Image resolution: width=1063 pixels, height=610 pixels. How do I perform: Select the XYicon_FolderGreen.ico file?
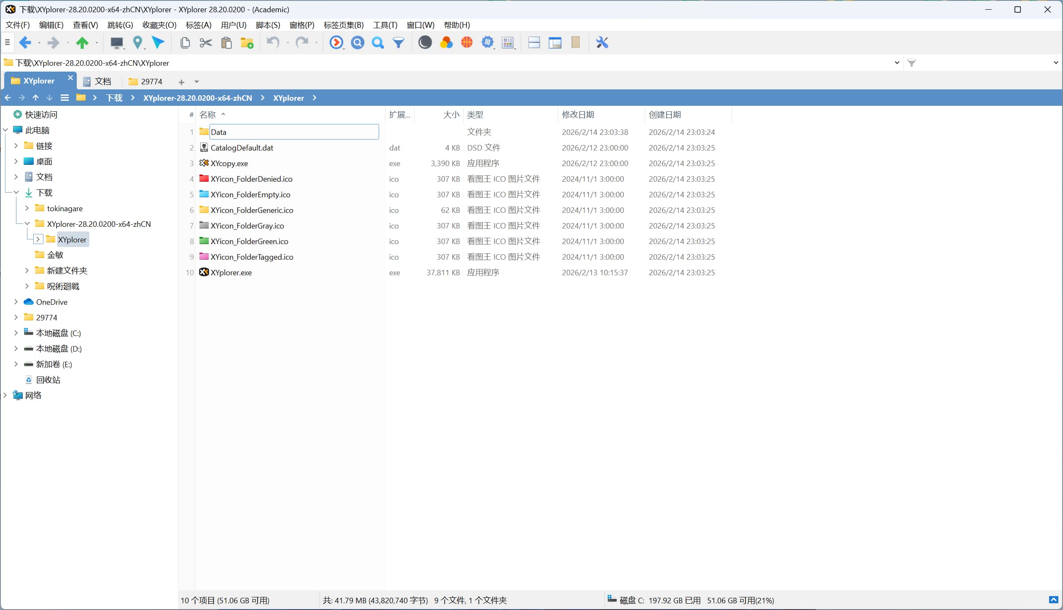coord(250,241)
